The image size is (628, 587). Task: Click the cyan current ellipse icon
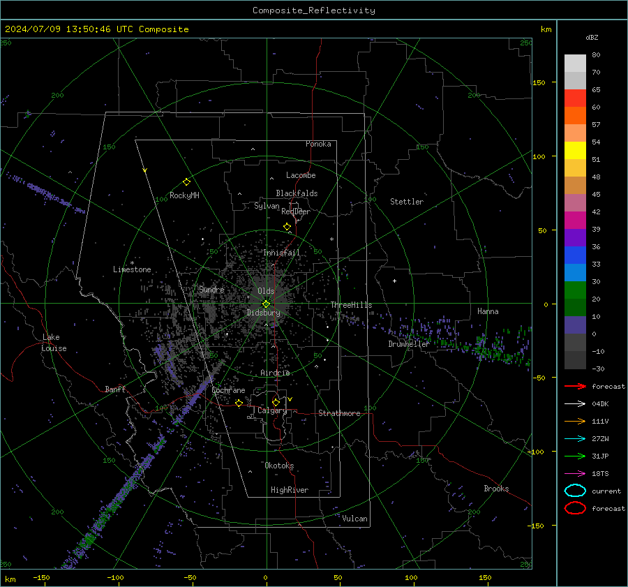click(575, 491)
